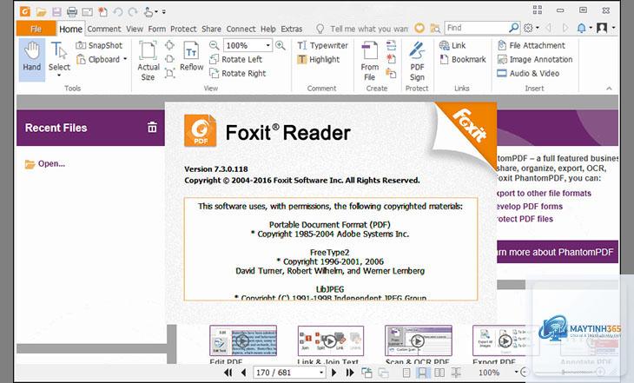This screenshot has height=383, width=634.
Task: Open PDF Sign tool
Action: (x=417, y=61)
